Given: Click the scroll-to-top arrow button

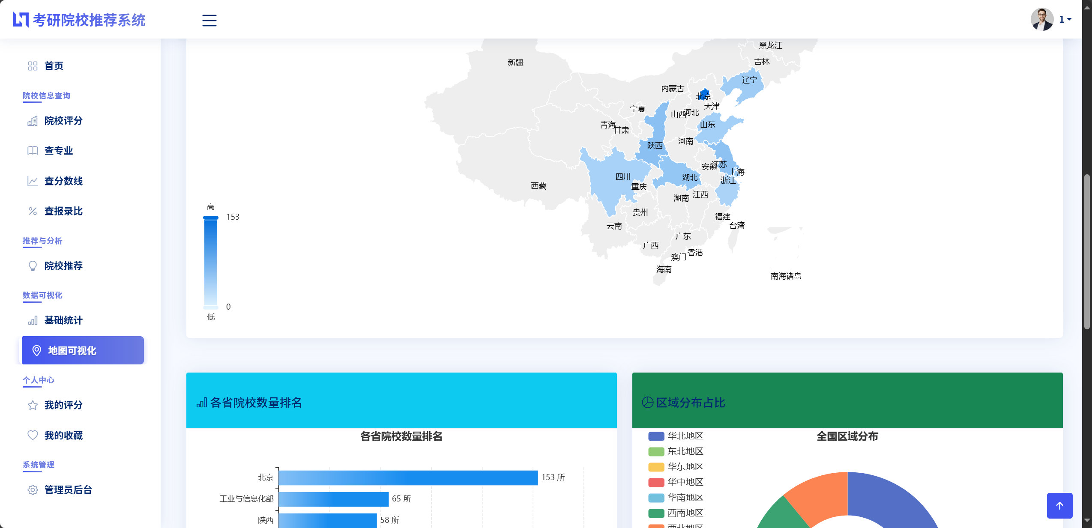Looking at the screenshot, I should pyautogui.click(x=1060, y=505).
